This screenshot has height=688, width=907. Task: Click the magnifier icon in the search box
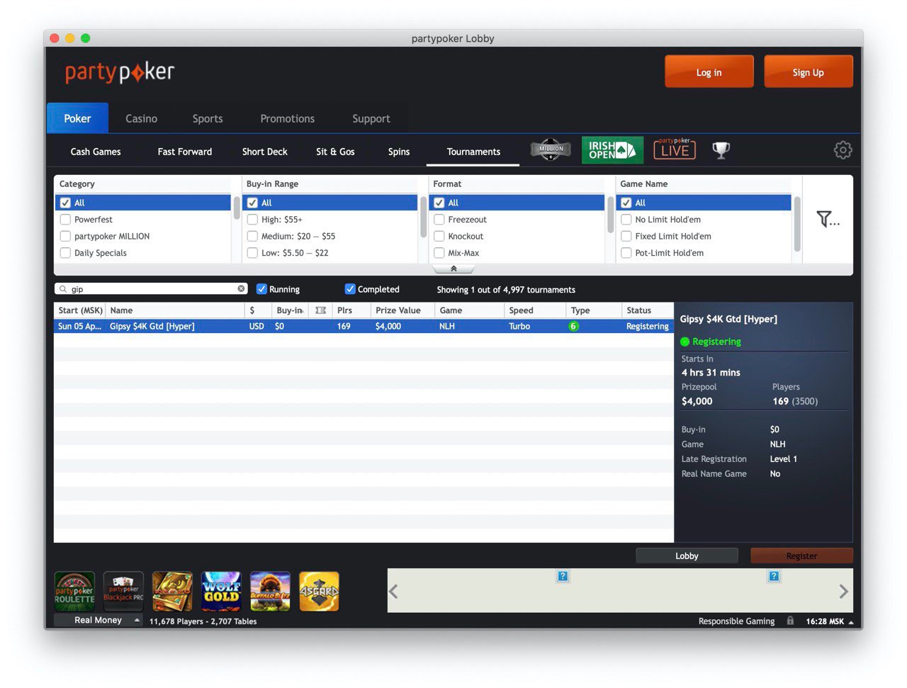click(x=63, y=289)
